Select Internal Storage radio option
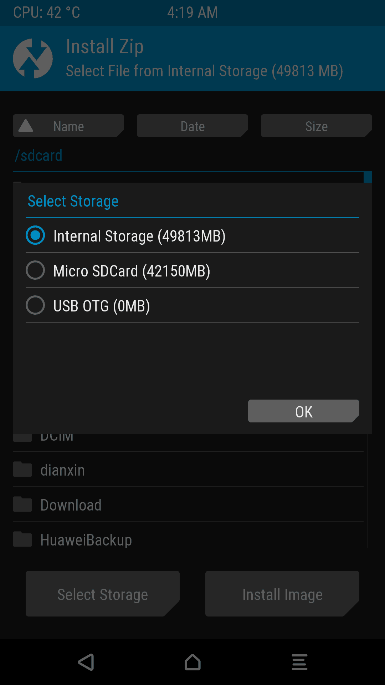Viewport: 385px width, 685px height. [x=35, y=235]
